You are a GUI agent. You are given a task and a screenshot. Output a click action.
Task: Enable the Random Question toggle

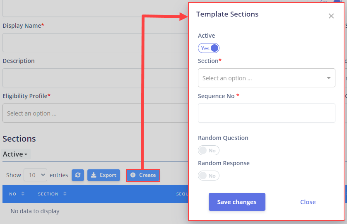click(x=208, y=151)
